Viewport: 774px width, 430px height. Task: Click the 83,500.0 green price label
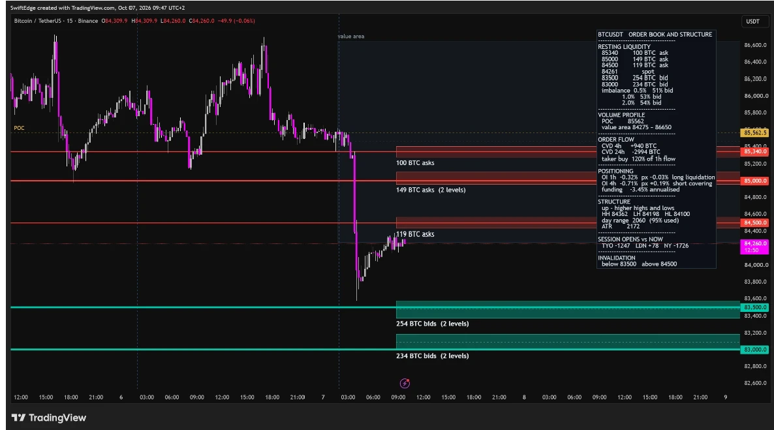coord(755,307)
